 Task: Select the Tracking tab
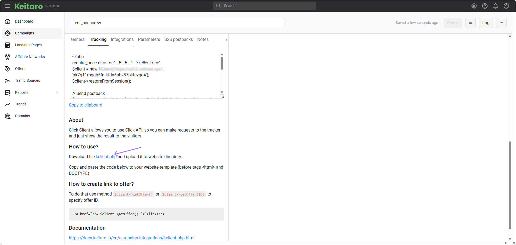pos(98,40)
